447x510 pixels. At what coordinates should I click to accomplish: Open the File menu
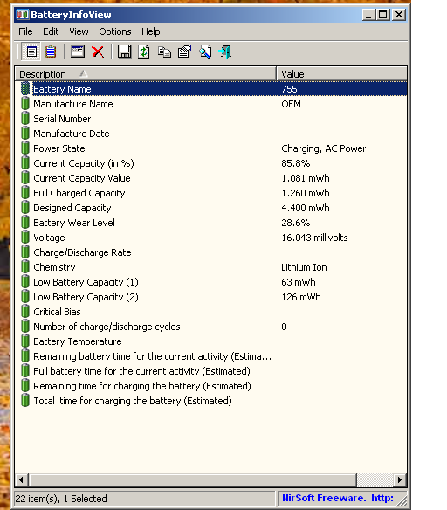coord(25,31)
